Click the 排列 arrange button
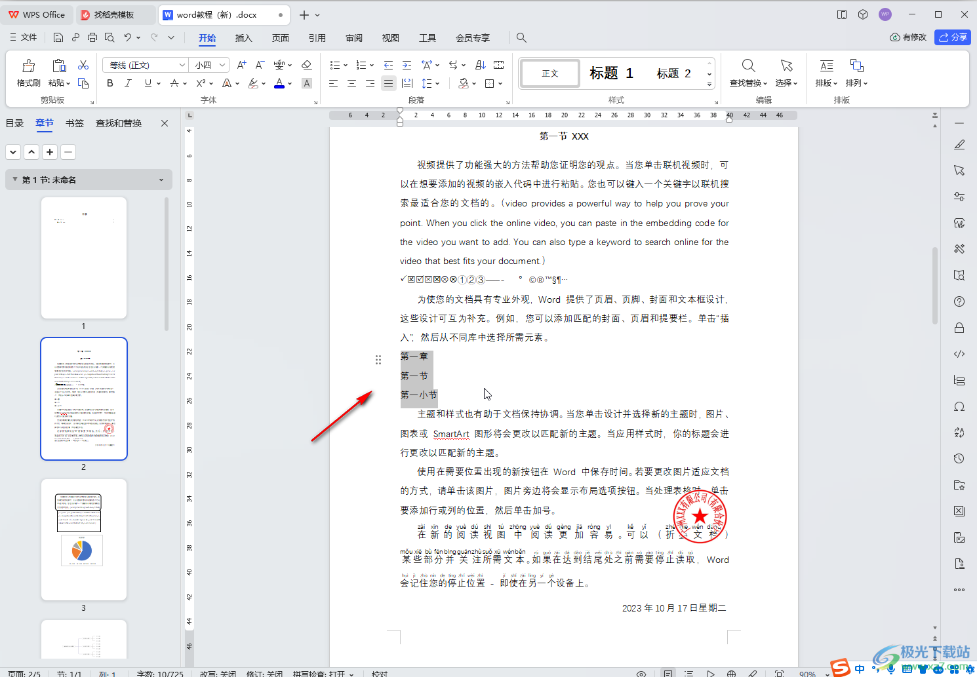This screenshot has width=977, height=677. coord(856,73)
